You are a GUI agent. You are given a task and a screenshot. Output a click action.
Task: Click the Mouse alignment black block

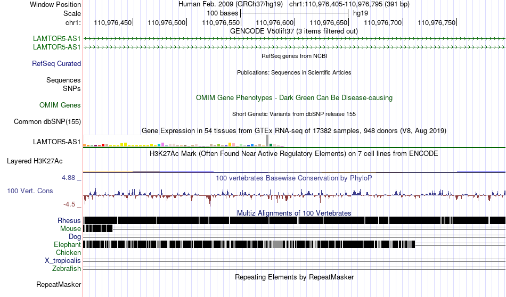tap(98, 229)
